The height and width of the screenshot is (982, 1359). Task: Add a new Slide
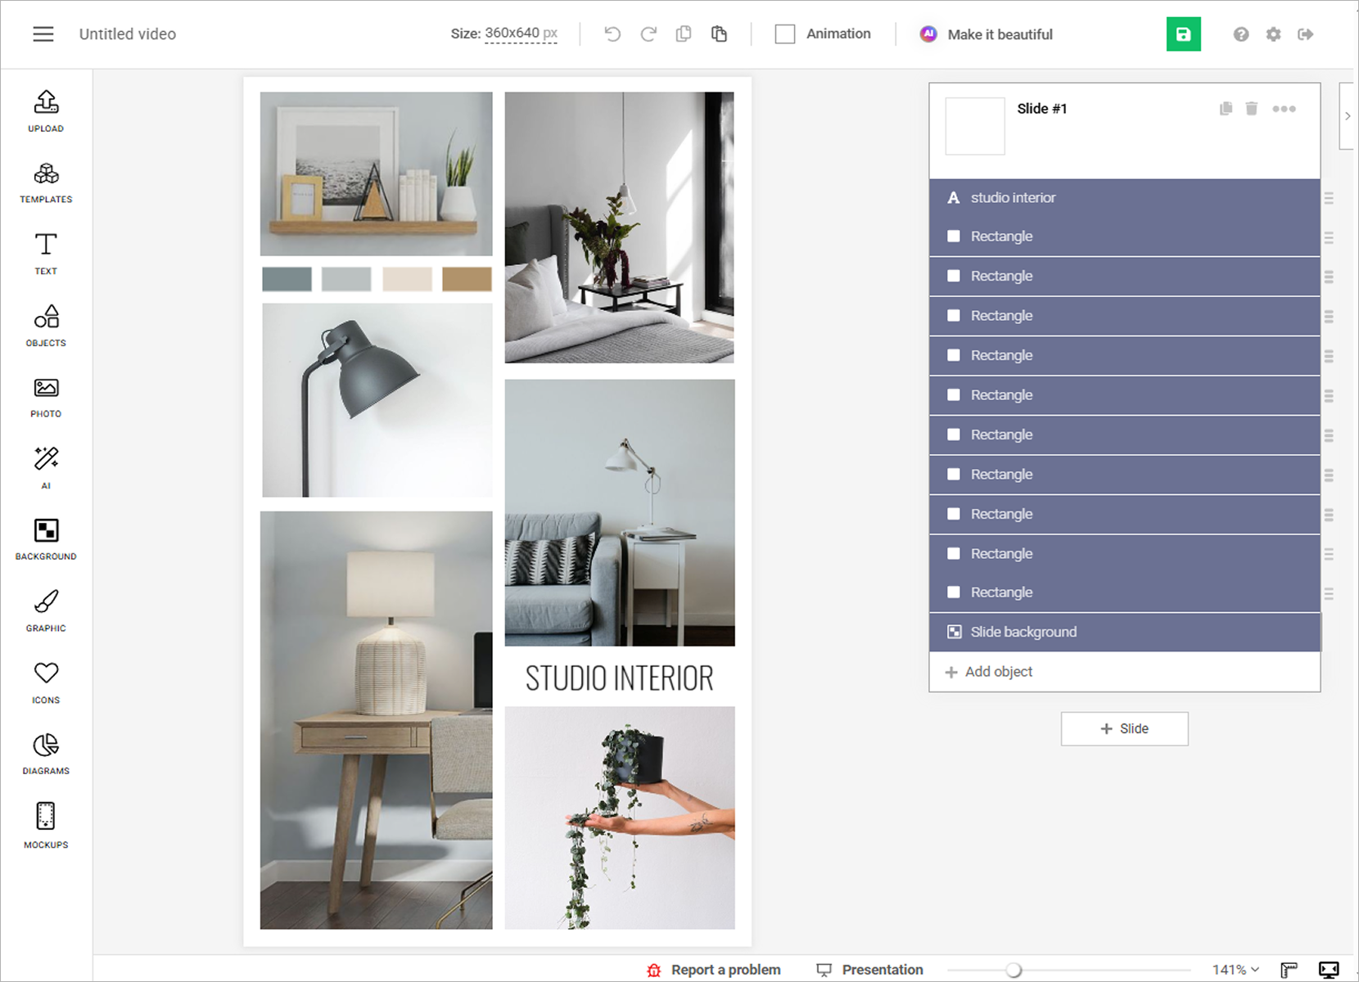pyautogui.click(x=1124, y=729)
